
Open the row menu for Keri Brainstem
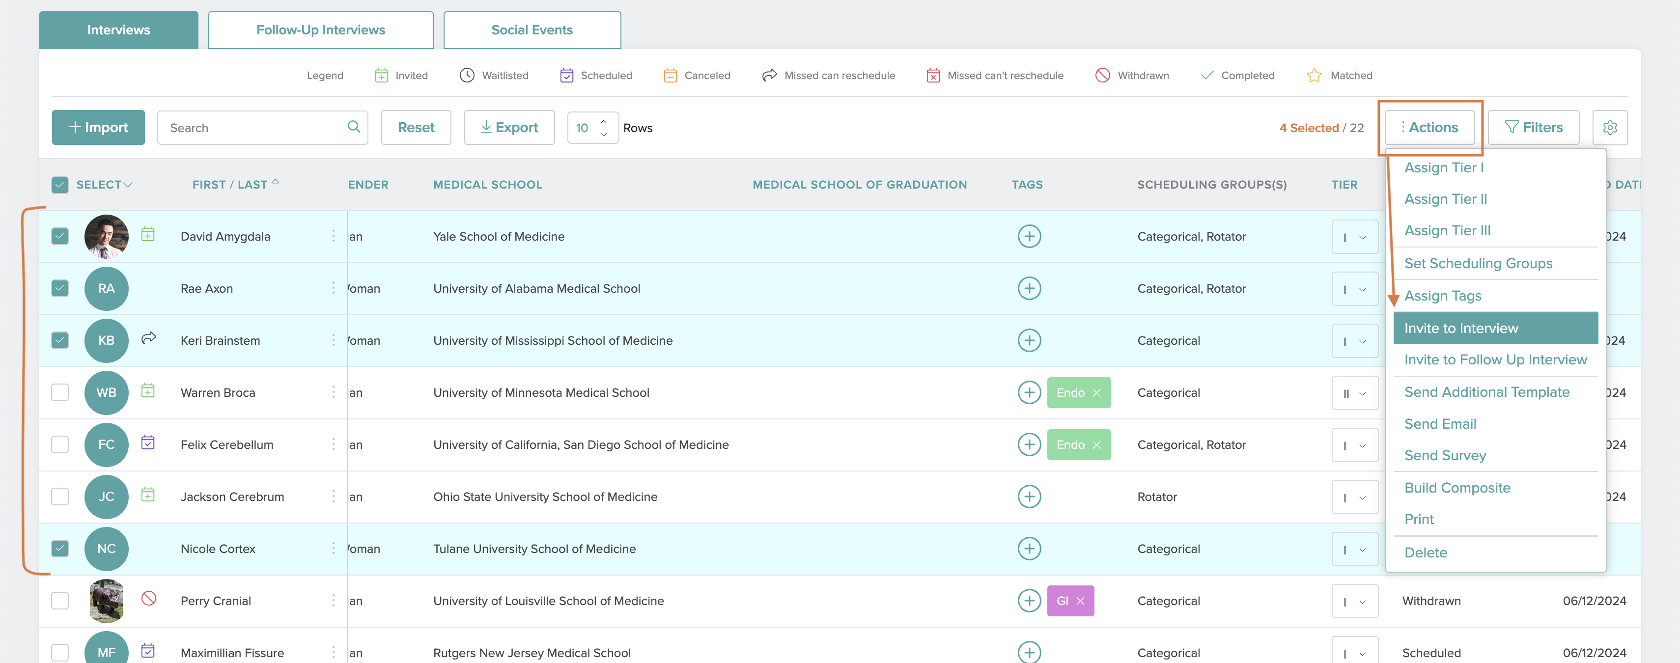[333, 340]
